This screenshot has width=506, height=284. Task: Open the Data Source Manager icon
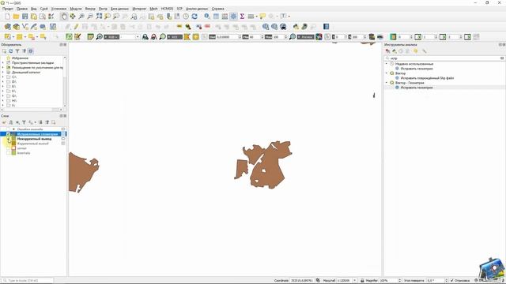(7, 26)
